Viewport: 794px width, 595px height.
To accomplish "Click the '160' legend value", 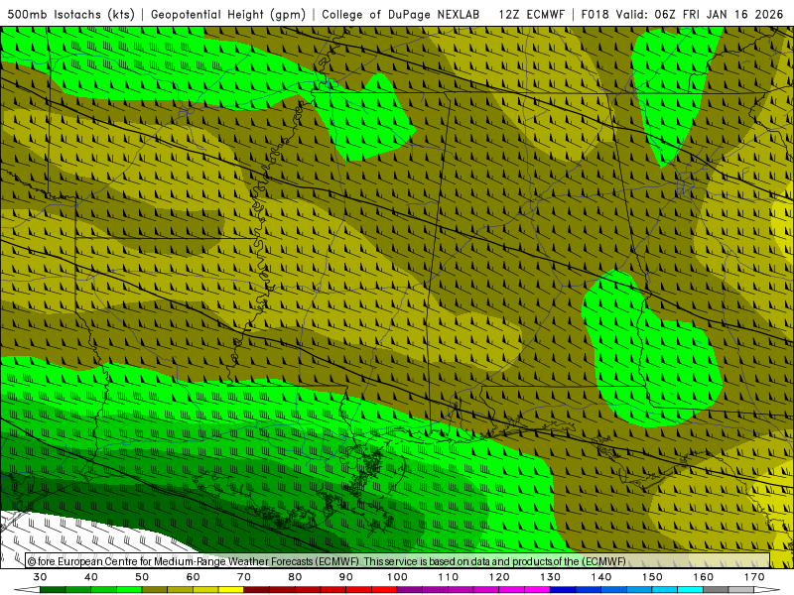I will [x=704, y=577].
